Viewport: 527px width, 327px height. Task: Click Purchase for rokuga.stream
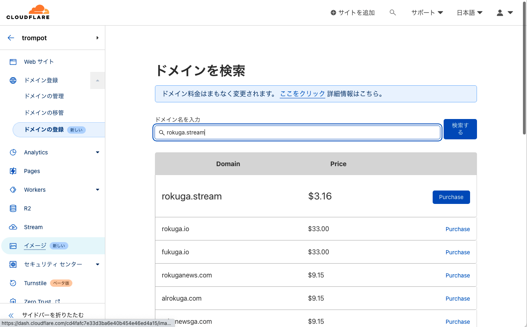tap(451, 197)
